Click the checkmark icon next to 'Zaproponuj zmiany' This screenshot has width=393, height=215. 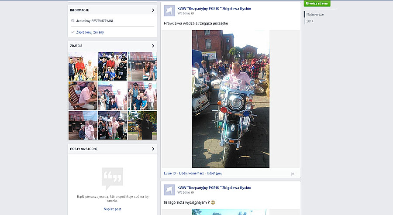[x=72, y=32]
